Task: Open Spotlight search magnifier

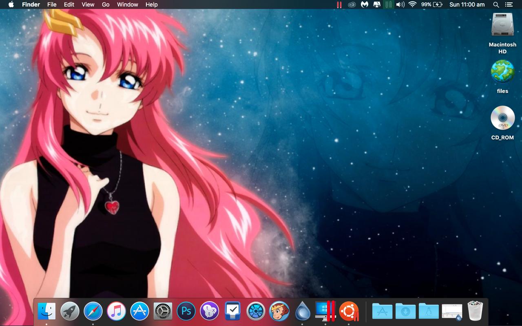Action: [x=496, y=4]
